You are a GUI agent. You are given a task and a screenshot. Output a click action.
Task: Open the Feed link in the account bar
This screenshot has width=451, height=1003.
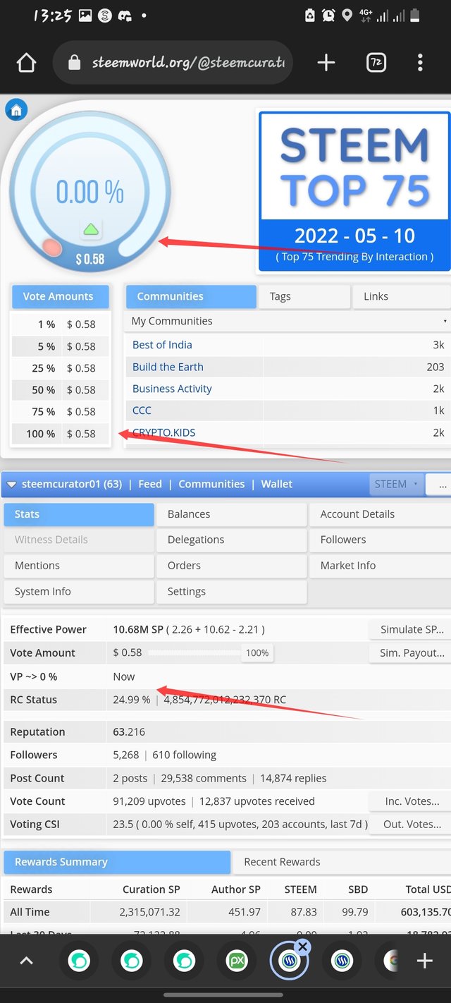coord(150,484)
